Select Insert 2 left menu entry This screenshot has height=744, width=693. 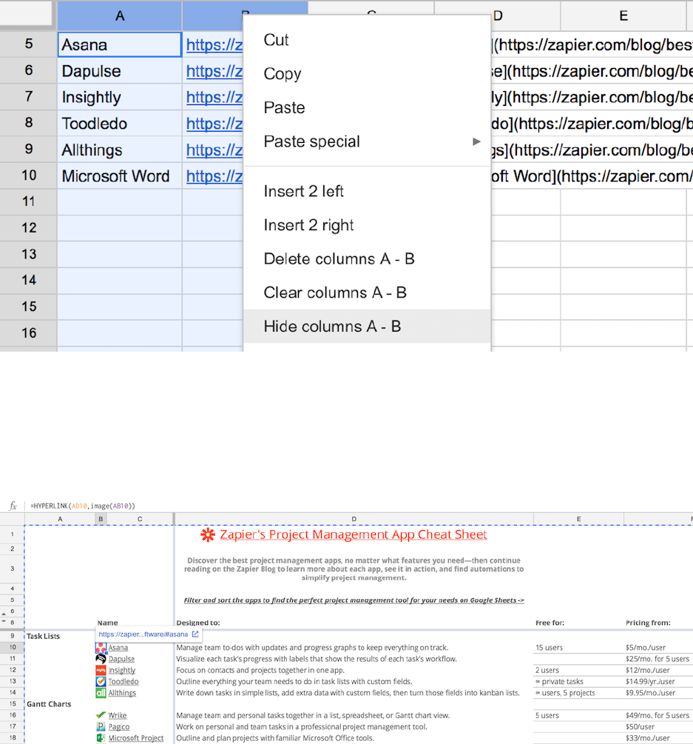(367, 191)
